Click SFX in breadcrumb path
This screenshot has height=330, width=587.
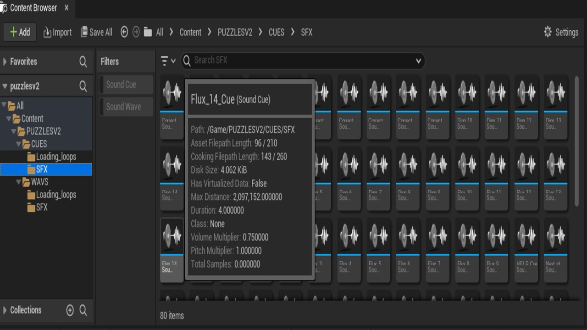pos(307,32)
